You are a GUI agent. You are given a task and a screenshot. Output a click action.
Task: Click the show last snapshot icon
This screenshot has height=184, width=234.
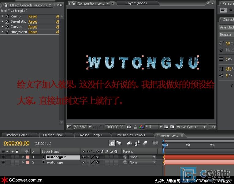coord(135,127)
